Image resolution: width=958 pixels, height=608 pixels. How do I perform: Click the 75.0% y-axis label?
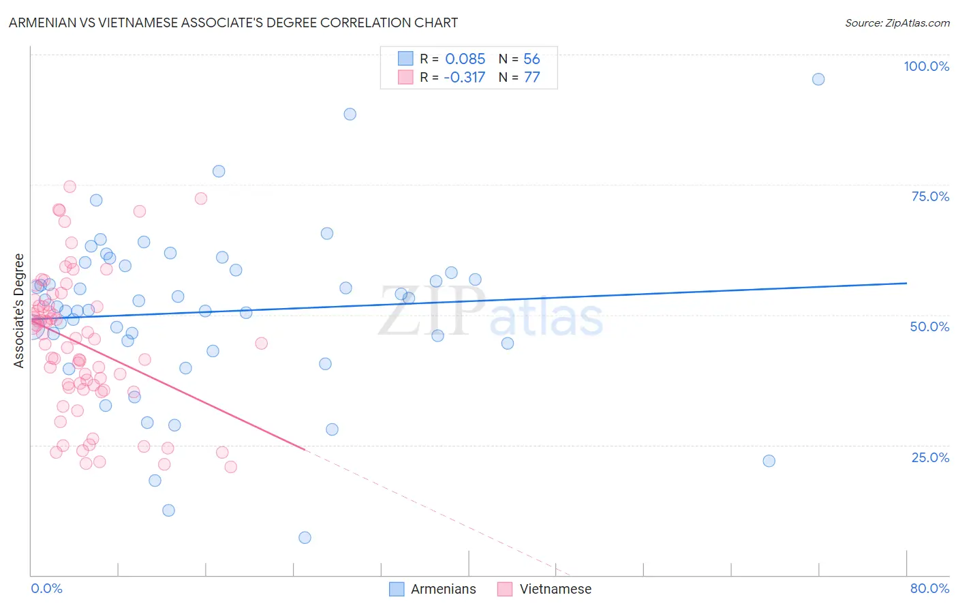930,196
